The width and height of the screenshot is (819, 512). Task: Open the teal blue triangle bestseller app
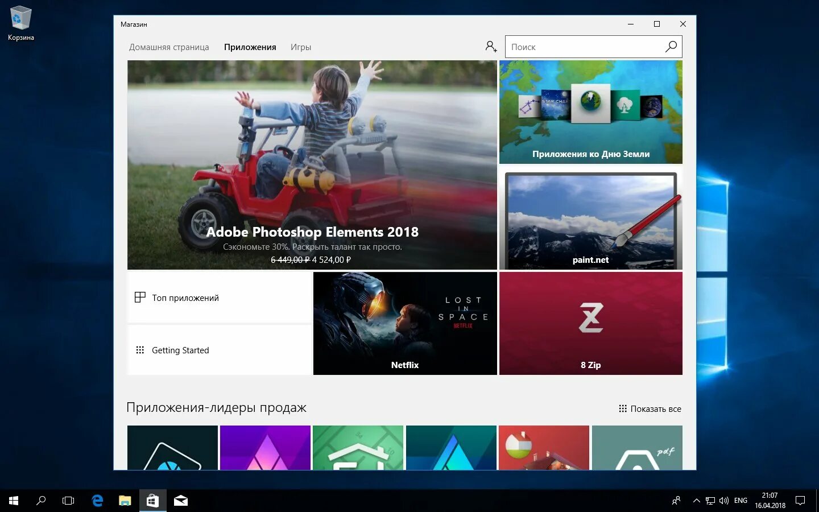[451, 448]
